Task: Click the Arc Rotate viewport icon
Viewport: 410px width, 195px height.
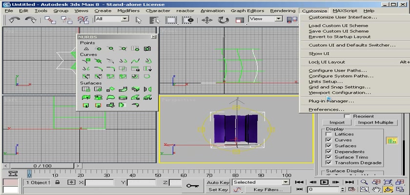Action: [388, 189]
